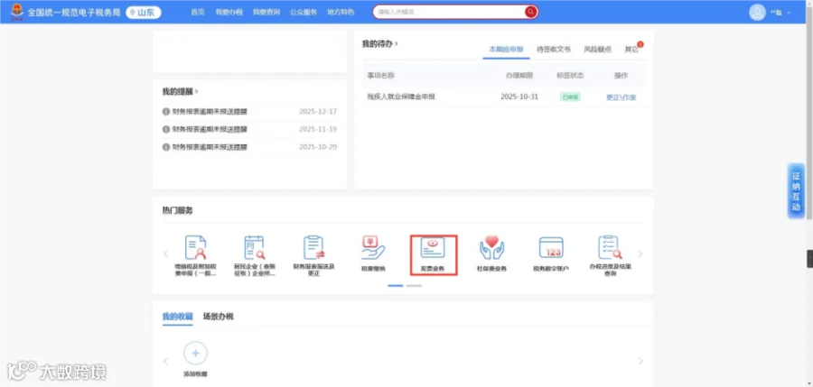Switch to the 我的收藏 tab
813x387 pixels.
tap(177, 316)
